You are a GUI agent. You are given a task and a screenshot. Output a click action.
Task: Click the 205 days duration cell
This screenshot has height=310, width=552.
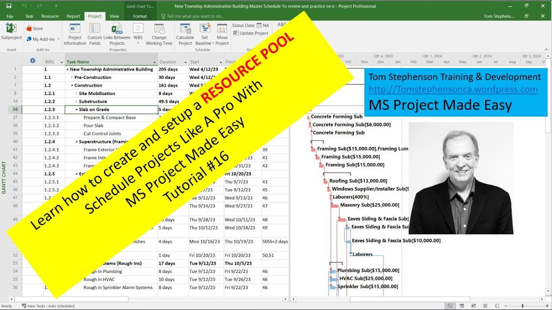(x=173, y=69)
